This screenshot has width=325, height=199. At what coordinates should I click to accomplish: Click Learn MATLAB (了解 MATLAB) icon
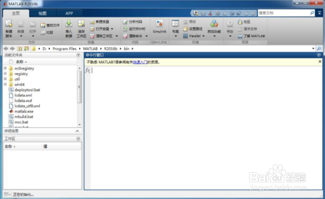pos(240,36)
